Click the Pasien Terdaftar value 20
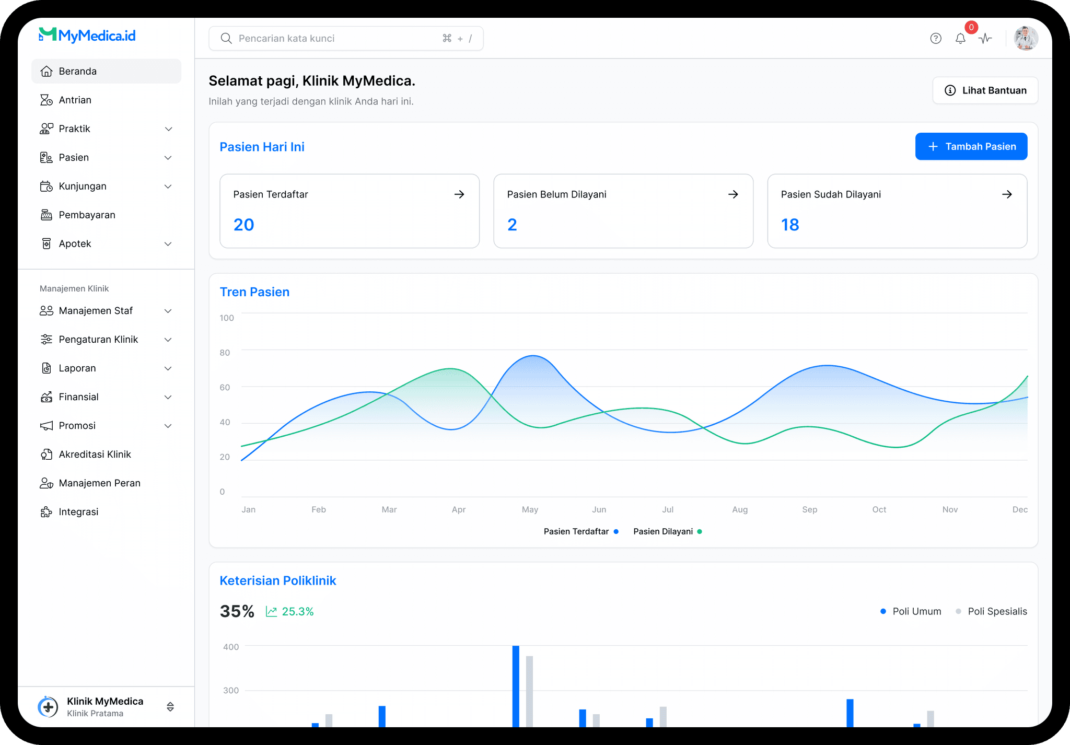 244,225
